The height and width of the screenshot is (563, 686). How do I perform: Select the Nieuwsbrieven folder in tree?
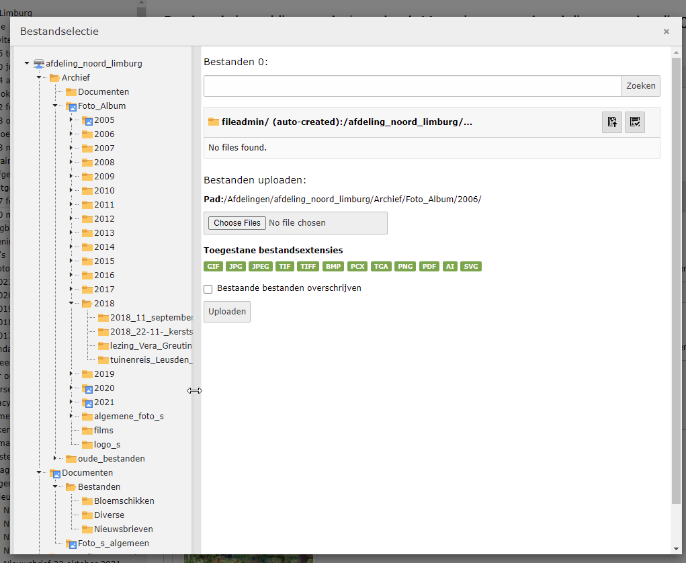coord(123,529)
